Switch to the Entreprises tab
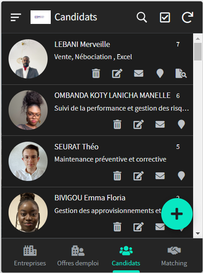Viewport: 203px width, 273px height. 30,256
